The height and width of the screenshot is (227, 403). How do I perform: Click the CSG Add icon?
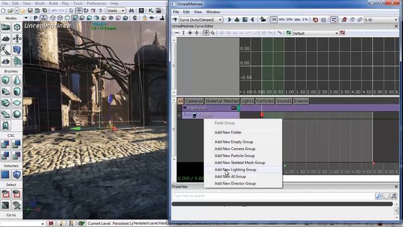(x=6, y=144)
